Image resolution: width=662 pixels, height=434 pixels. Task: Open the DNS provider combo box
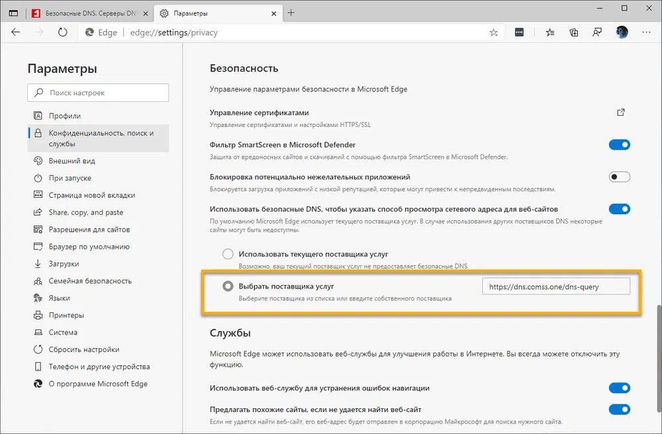pyautogui.click(x=556, y=286)
